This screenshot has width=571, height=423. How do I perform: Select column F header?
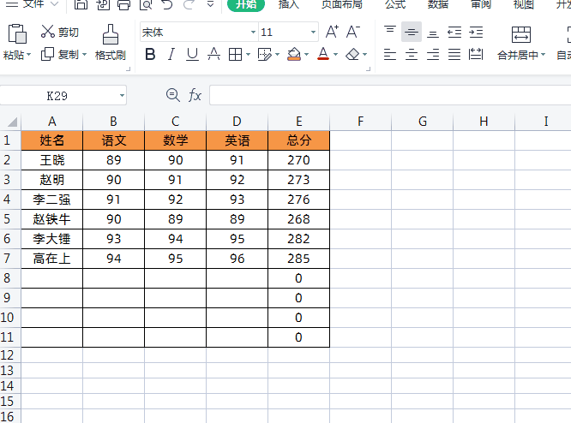tap(360, 121)
